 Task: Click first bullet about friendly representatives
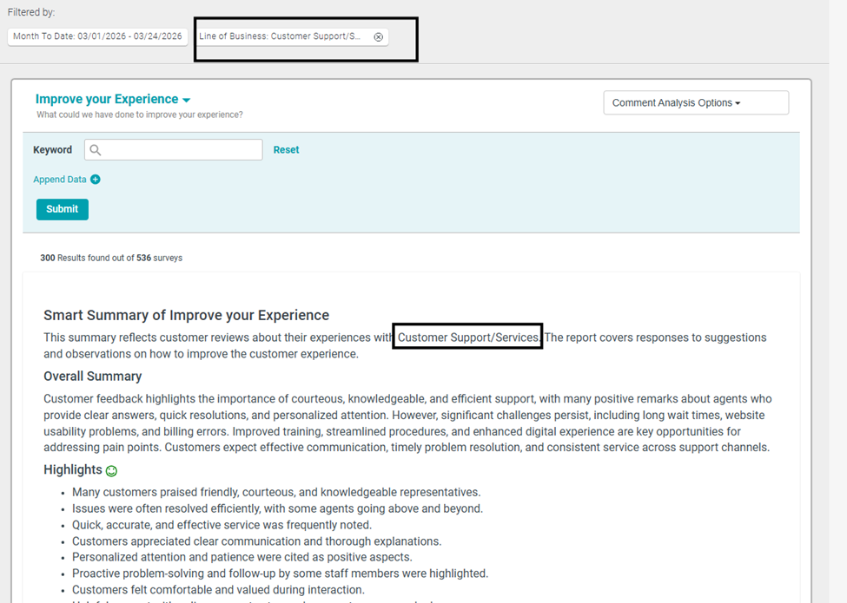pos(275,492)
